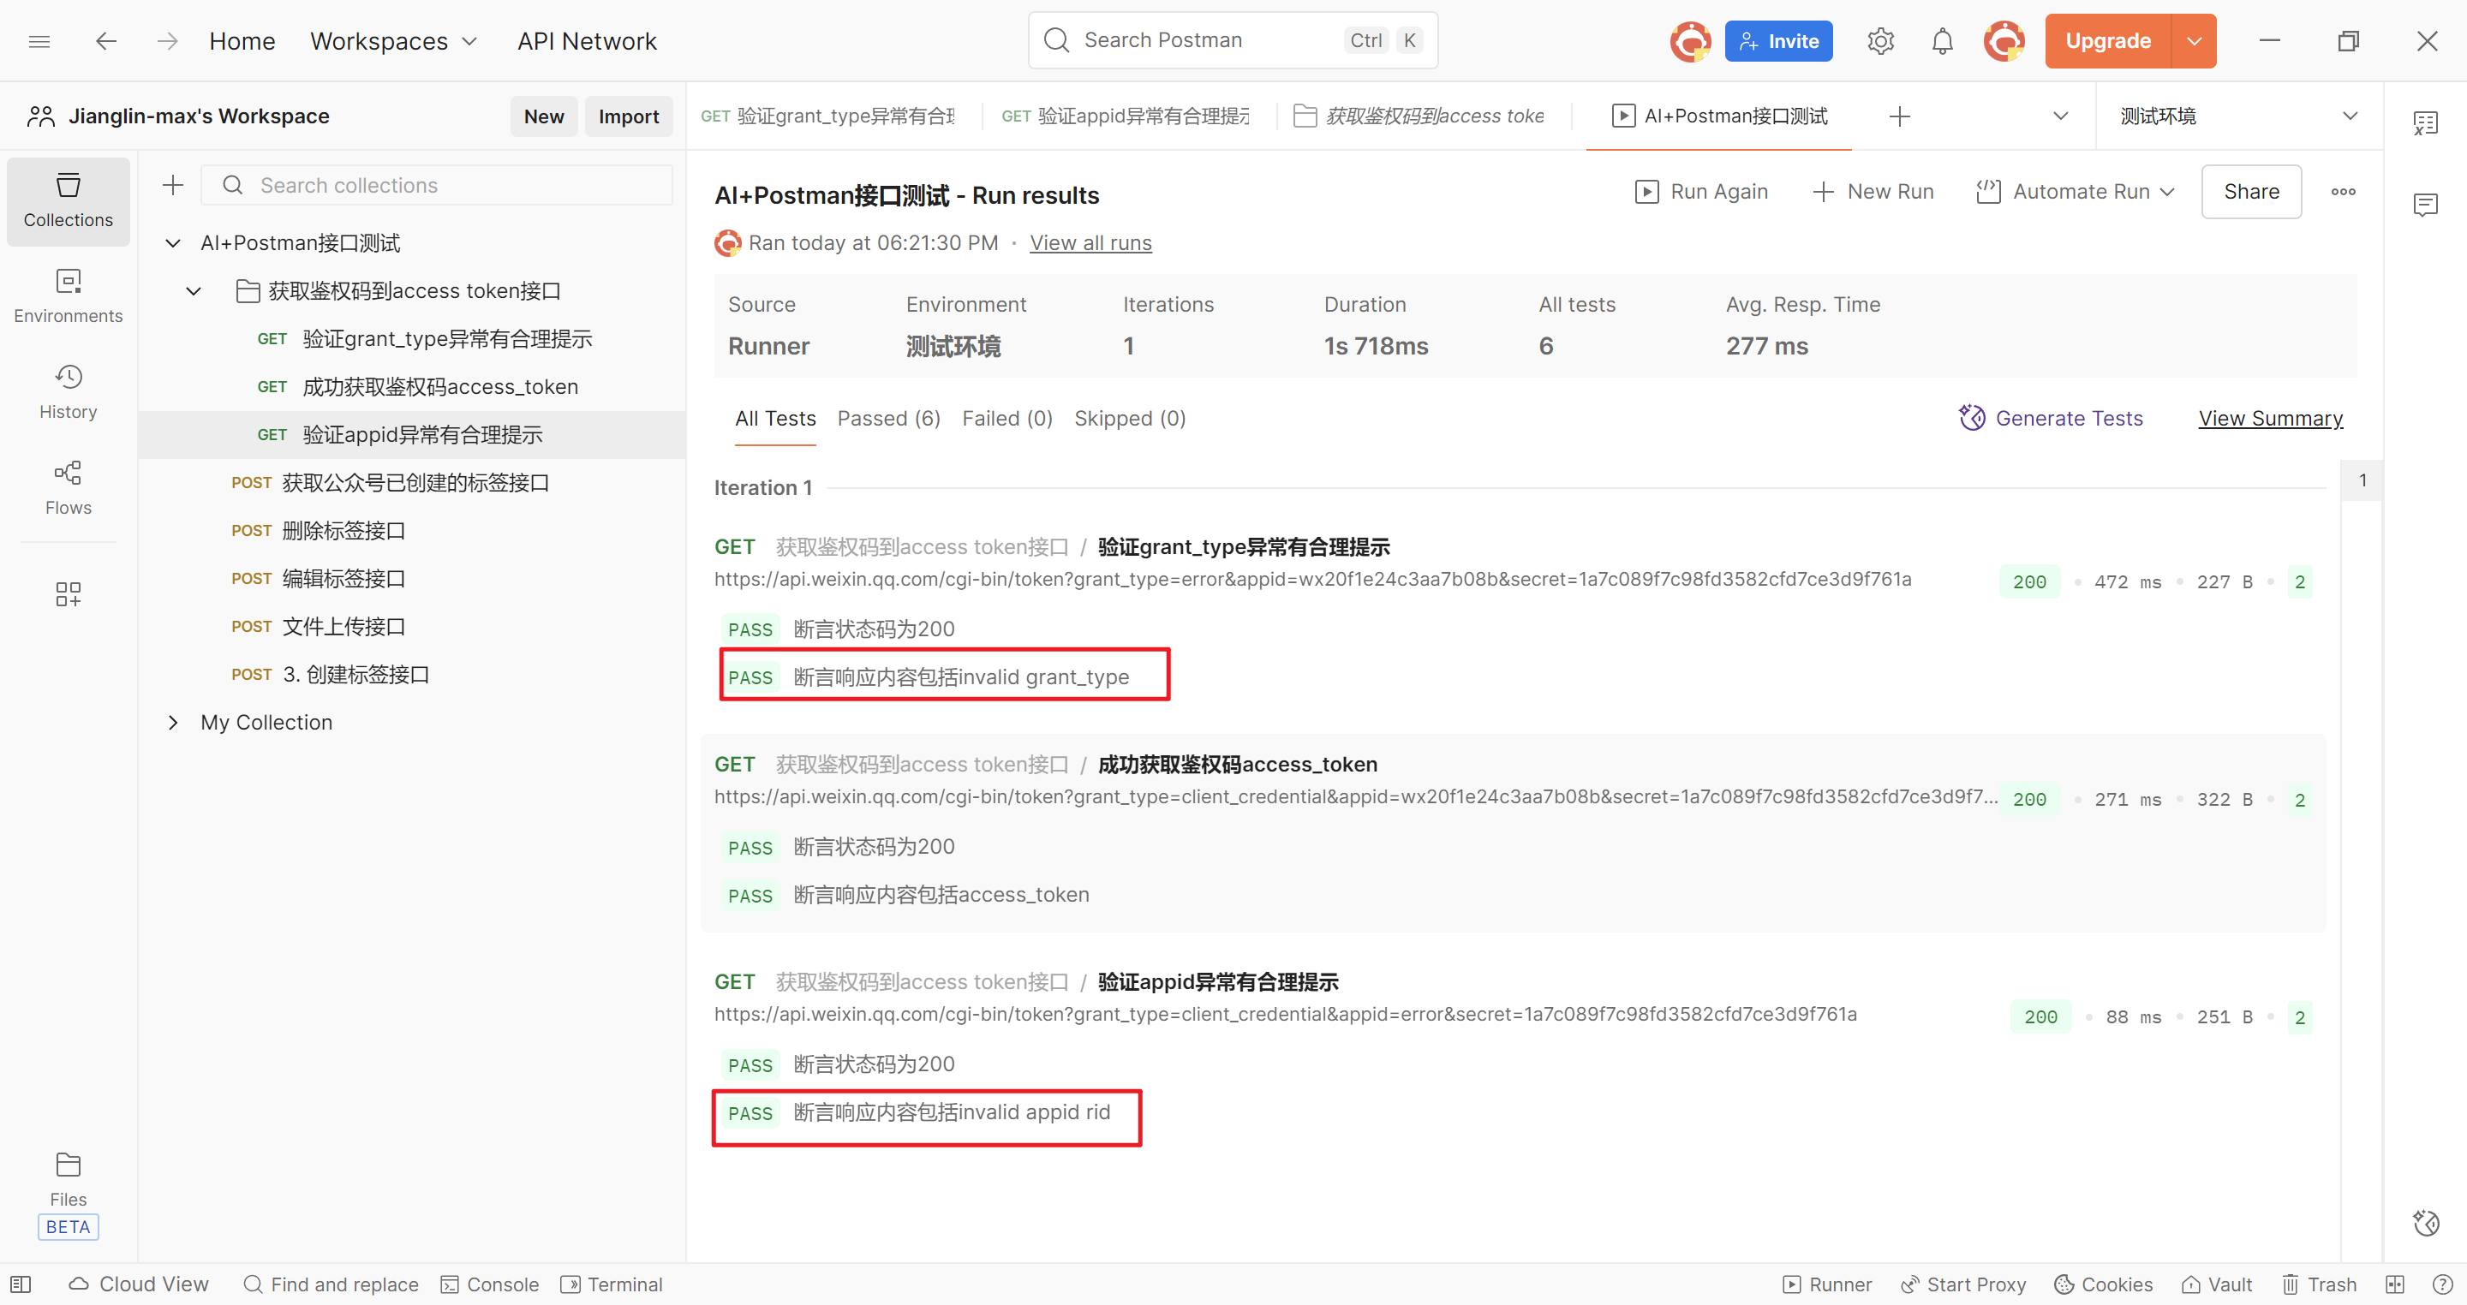The height and width of the screenshot is (1305, 2467).
Task: Open the tab list chevron
Action: [2060, 116]
